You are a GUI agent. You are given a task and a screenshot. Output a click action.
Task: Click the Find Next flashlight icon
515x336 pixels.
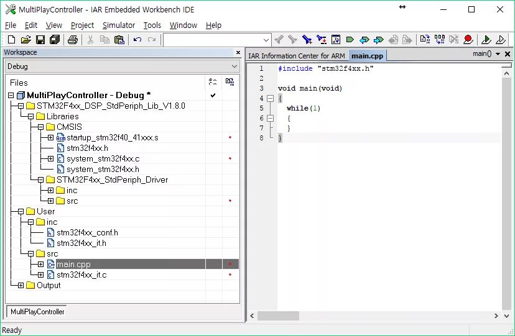coord(293,40)
